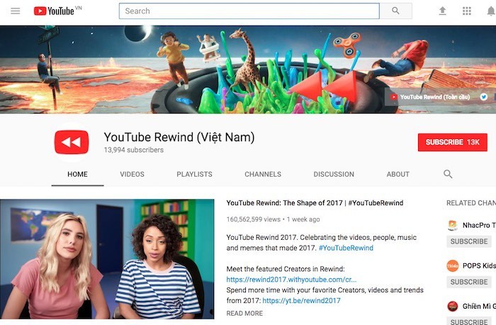Click into the Search input field
The image size is (496, 325).
(249, 11)
